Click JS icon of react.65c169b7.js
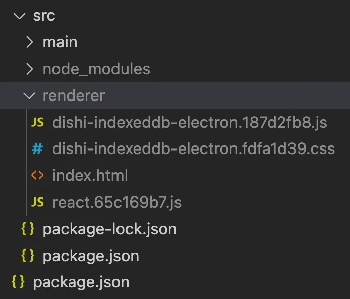Image resolution: width=350 pixels, height=299 pixels. pos(37,202)
